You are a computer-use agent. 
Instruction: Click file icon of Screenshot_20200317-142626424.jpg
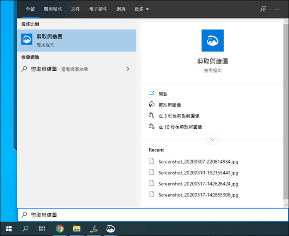click(151, 183)
